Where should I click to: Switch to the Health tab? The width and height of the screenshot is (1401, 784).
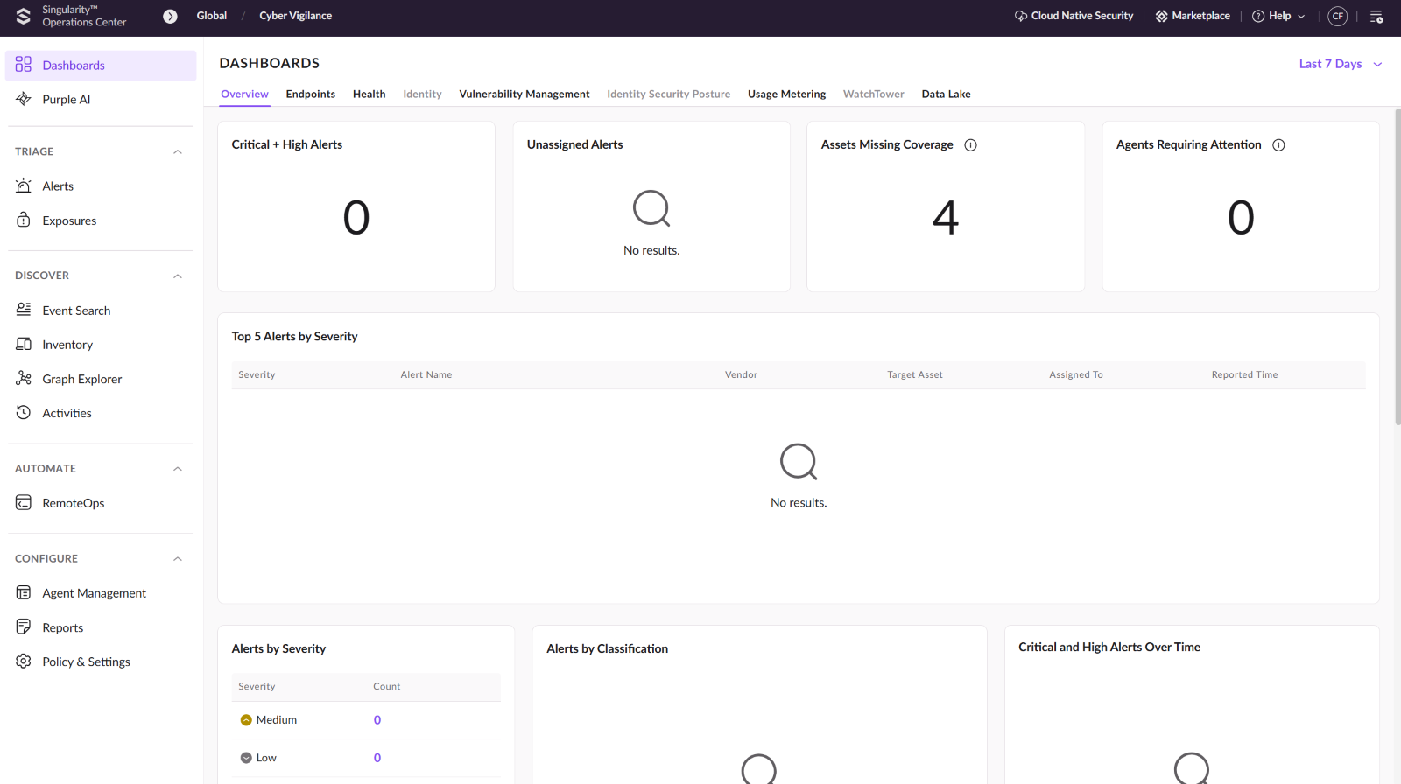[370, 94]
